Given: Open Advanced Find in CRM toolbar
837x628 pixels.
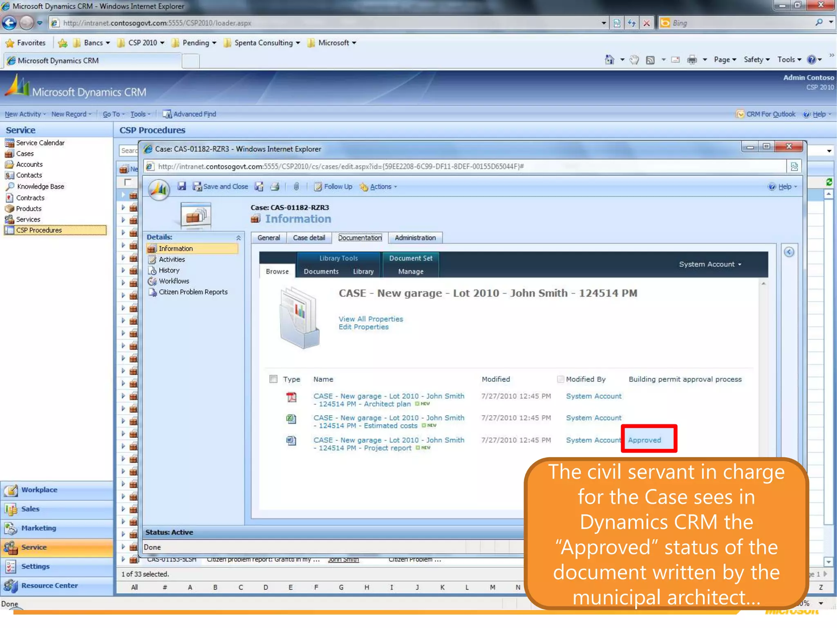Looking at the screenshot, I should (x=189, y=114).
